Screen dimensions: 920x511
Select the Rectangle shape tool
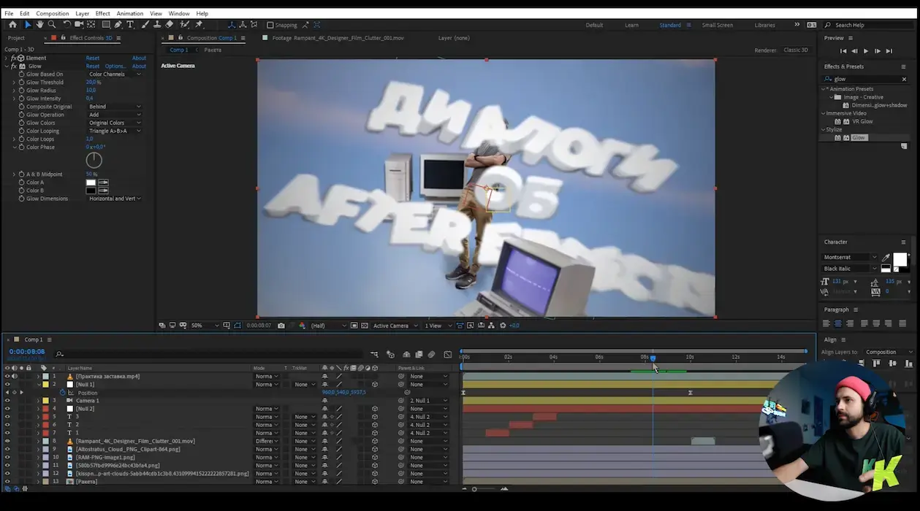click(x=106, y=25)
